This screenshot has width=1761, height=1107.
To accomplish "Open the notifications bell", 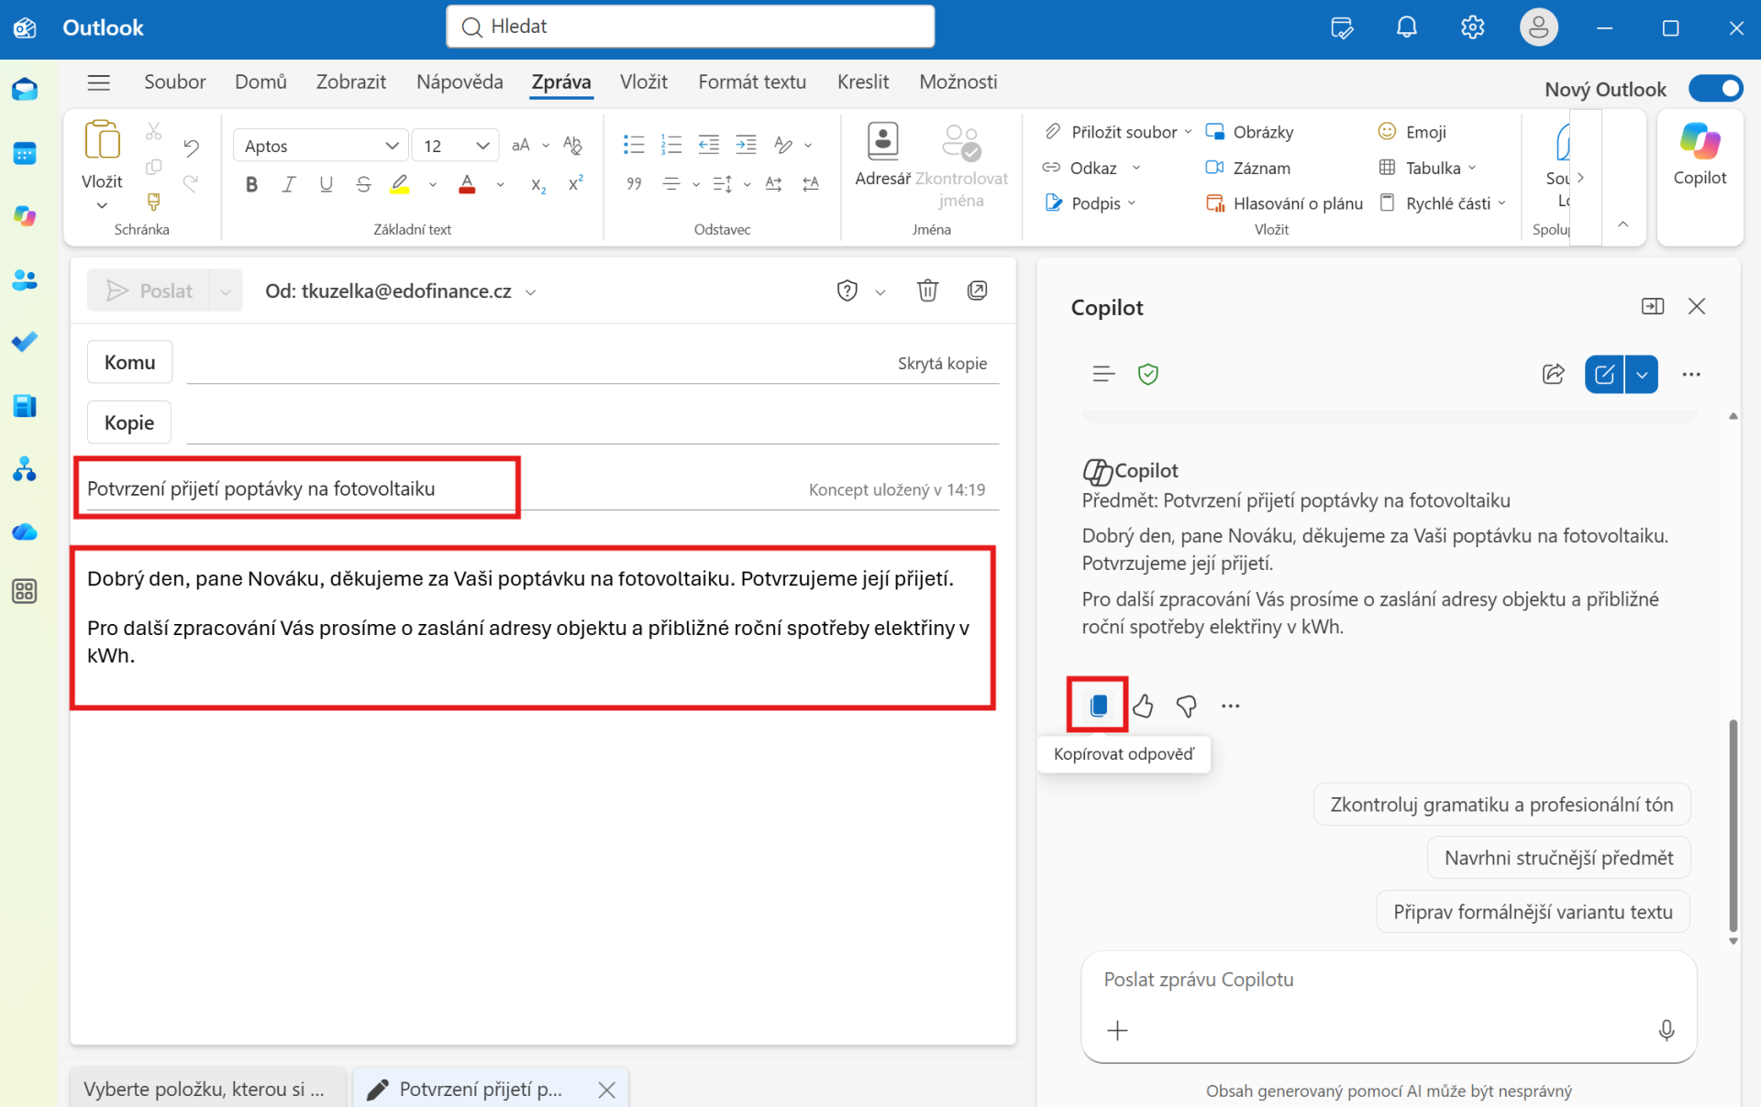I will click(x=1406, y=27).
